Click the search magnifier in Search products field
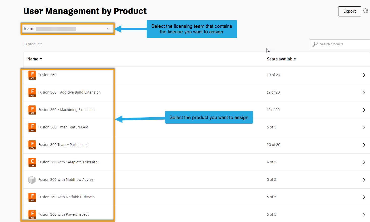Image resolution: width=370 pixels, height=222 pixels. pos(315,44)
